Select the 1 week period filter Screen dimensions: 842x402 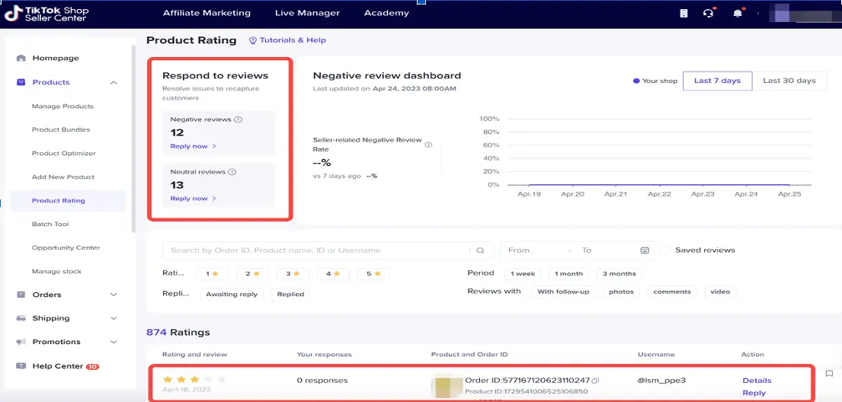coord(523,274)
